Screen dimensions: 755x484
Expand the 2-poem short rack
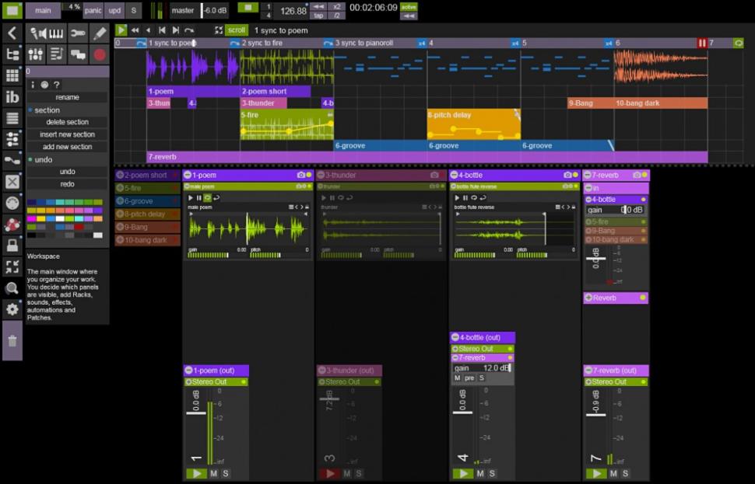coord(120,176)
